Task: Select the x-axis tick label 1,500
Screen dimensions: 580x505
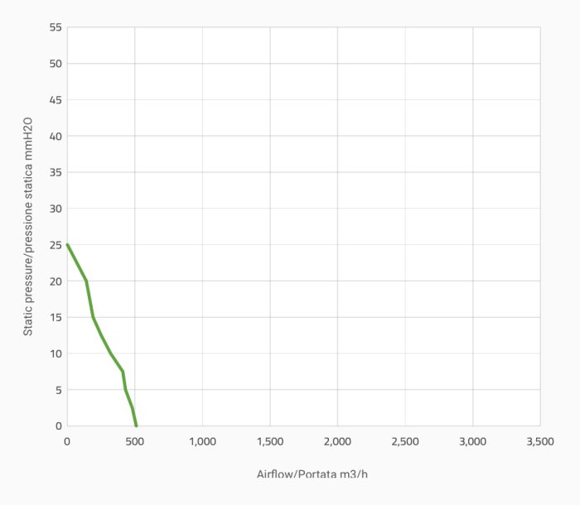Action: 270,442
